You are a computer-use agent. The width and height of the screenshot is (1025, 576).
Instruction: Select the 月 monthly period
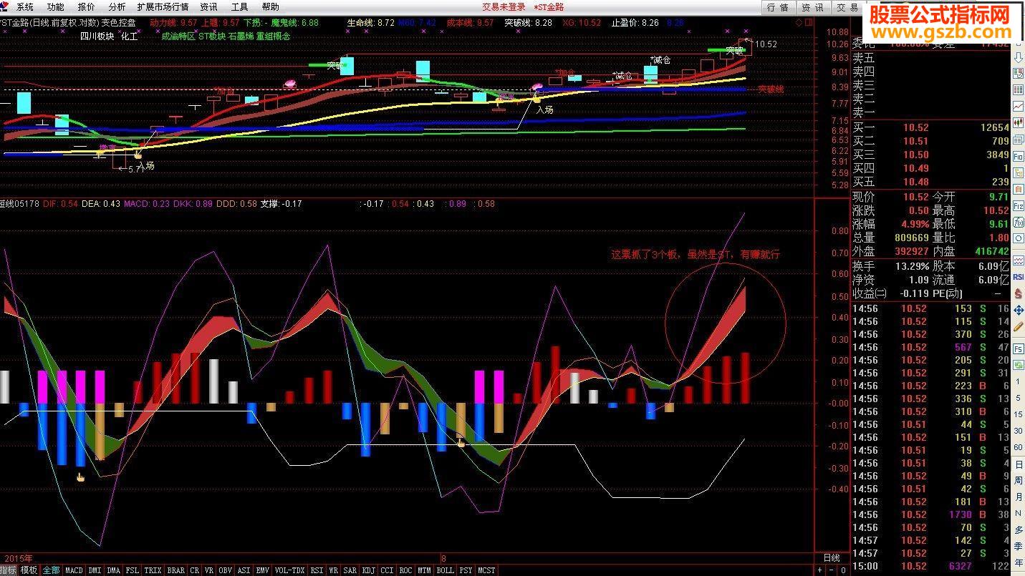click(1019, 497)
